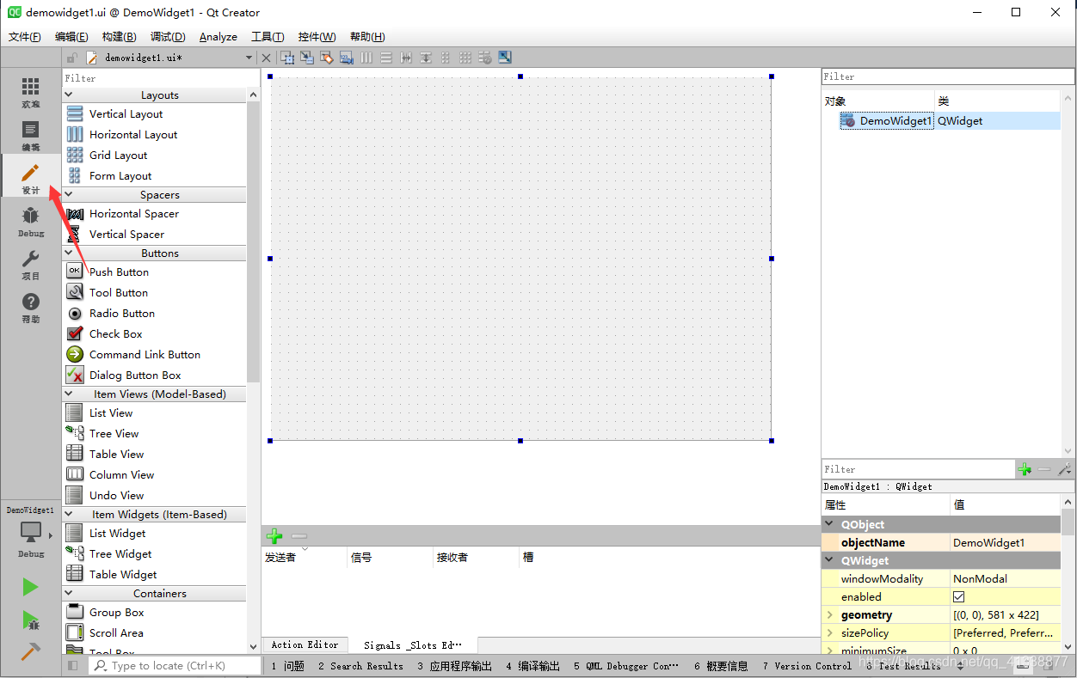Screen dimensions: 1077x678
Task: Close the demowidget1.ui document
Action: click(266, 58)
